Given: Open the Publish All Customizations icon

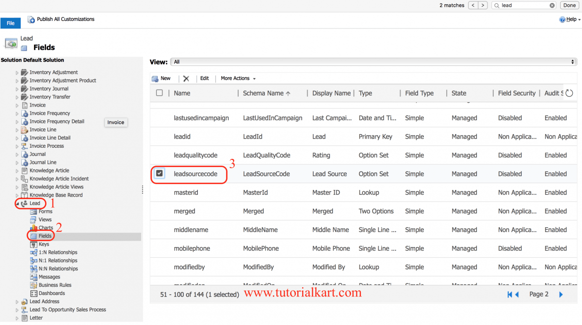Looking at the screenshot, I should coord(30,19).
